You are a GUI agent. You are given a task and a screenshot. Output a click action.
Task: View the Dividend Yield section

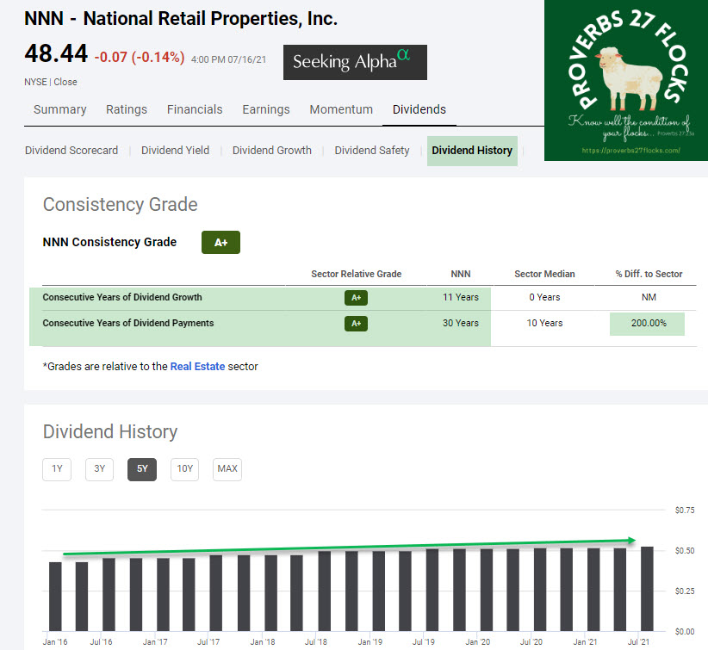[x=175, y=150]
